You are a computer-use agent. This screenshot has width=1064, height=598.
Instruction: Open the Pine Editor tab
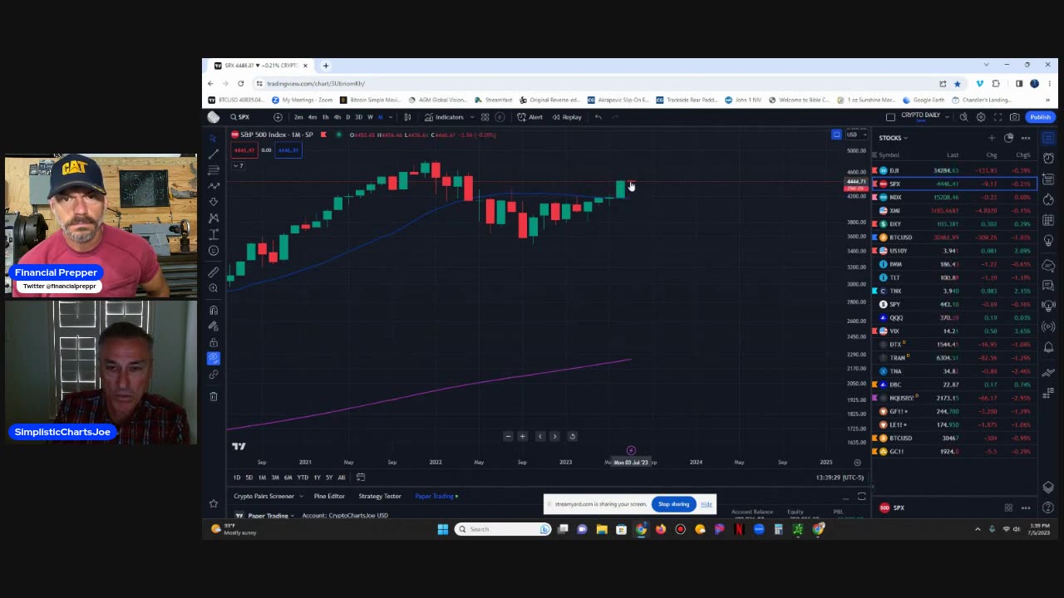[329, 497]
